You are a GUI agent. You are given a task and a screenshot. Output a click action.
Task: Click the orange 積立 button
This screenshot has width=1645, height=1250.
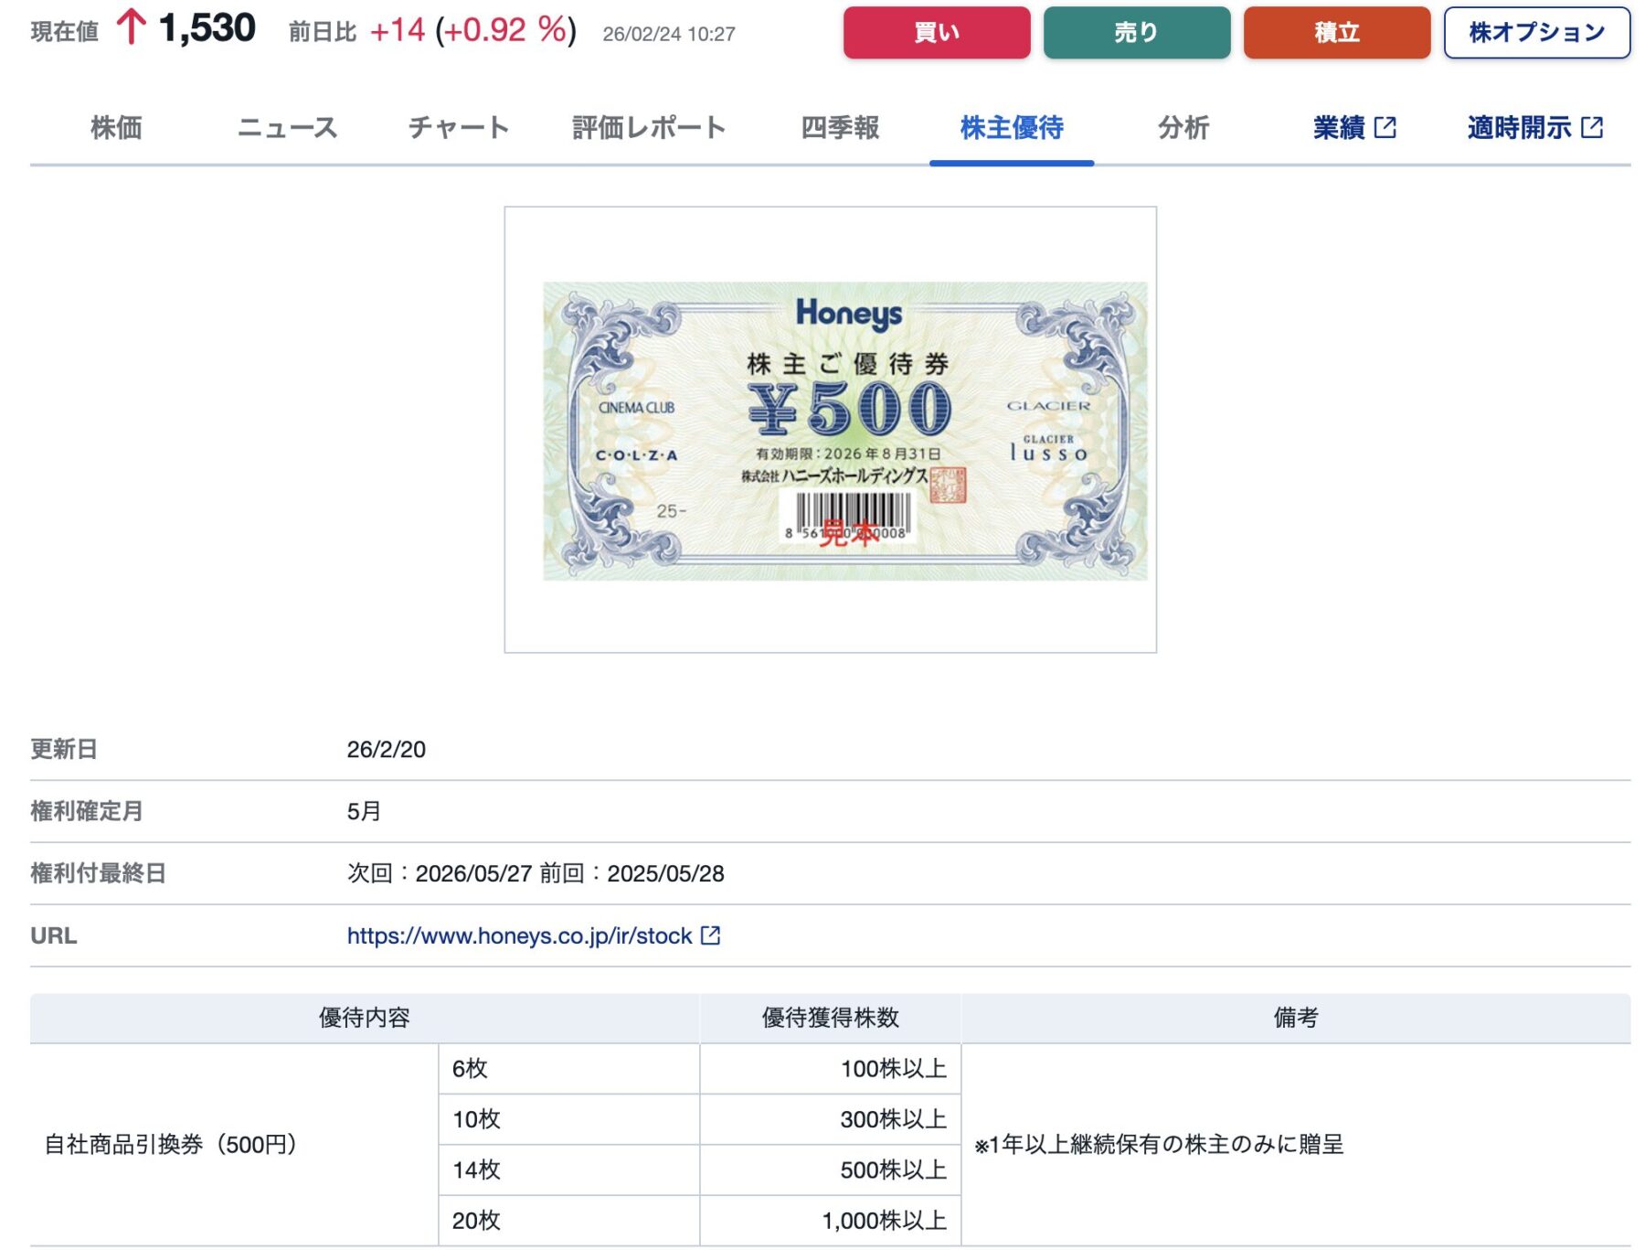click(1336, 33)
